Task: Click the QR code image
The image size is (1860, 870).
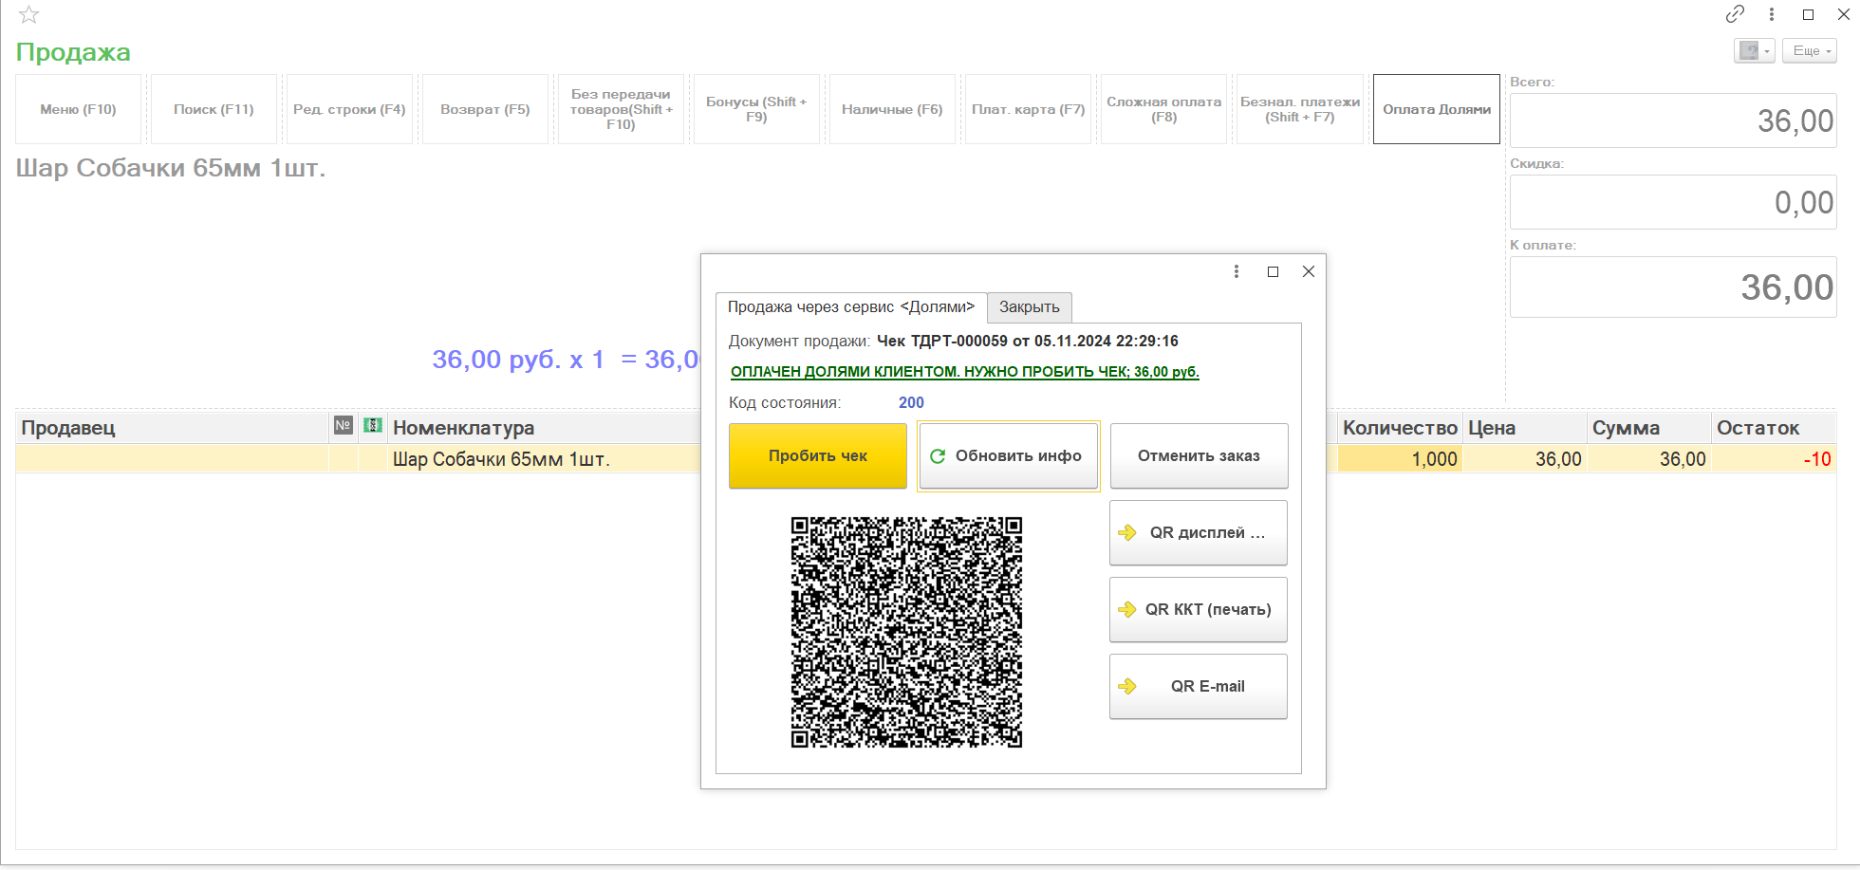Action: [x=906, y=633]
